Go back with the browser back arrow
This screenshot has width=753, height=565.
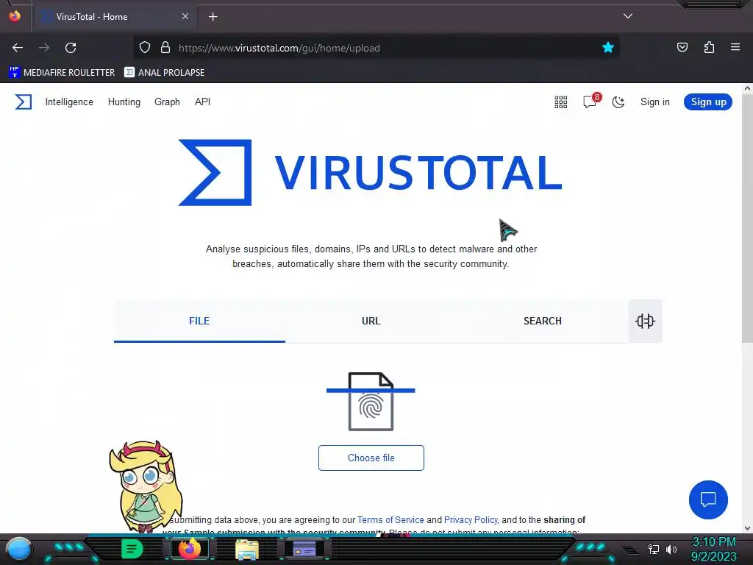pyautogui.click(x=18, y=48)
